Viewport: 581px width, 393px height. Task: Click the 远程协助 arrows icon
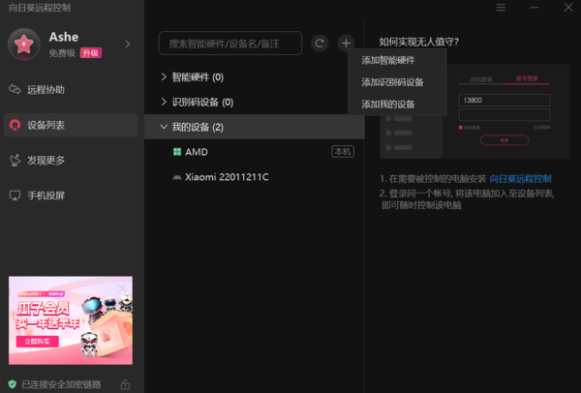tap(15, 89)
